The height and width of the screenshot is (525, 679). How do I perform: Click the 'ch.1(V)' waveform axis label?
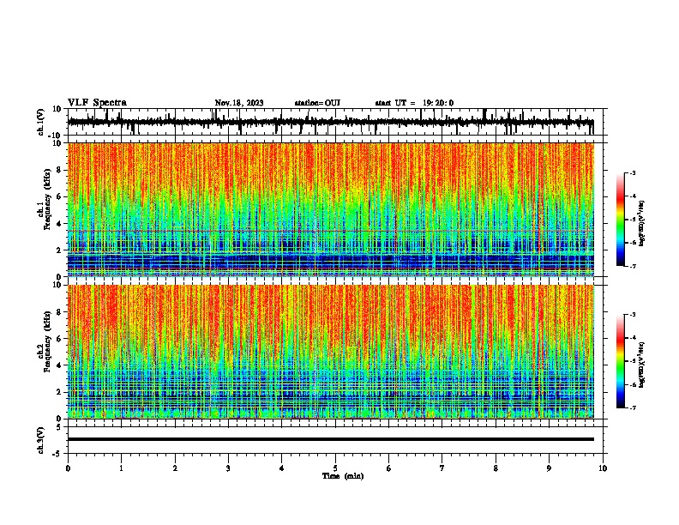point(41,122)
